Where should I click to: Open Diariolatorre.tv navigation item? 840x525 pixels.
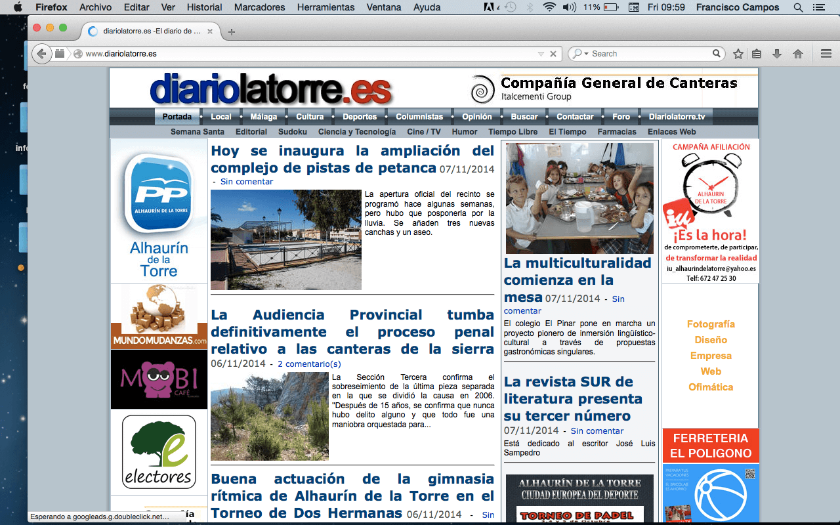click(x=677, y=117)
